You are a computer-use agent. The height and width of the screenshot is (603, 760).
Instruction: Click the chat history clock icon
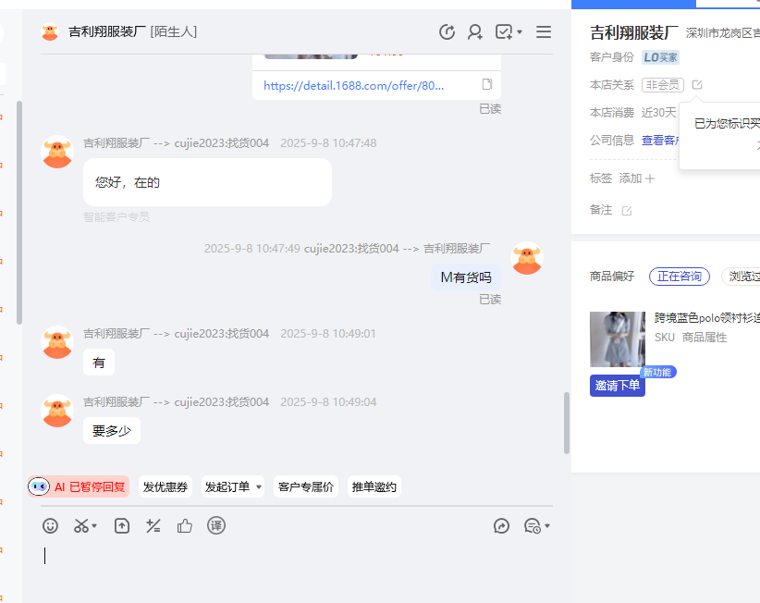point(447,32)
